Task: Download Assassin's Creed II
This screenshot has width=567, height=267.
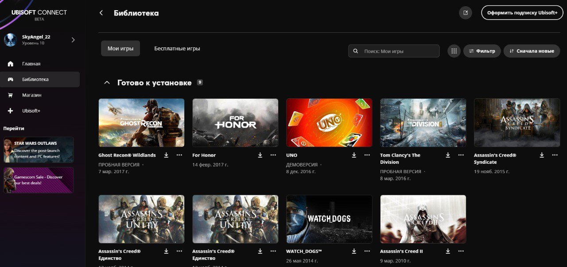Action: tap(448, 251)
